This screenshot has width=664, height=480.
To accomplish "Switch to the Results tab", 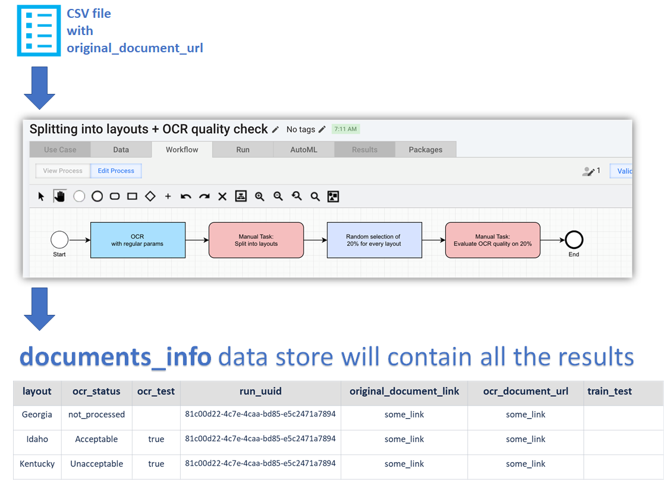I will click(x=364, y=150).
